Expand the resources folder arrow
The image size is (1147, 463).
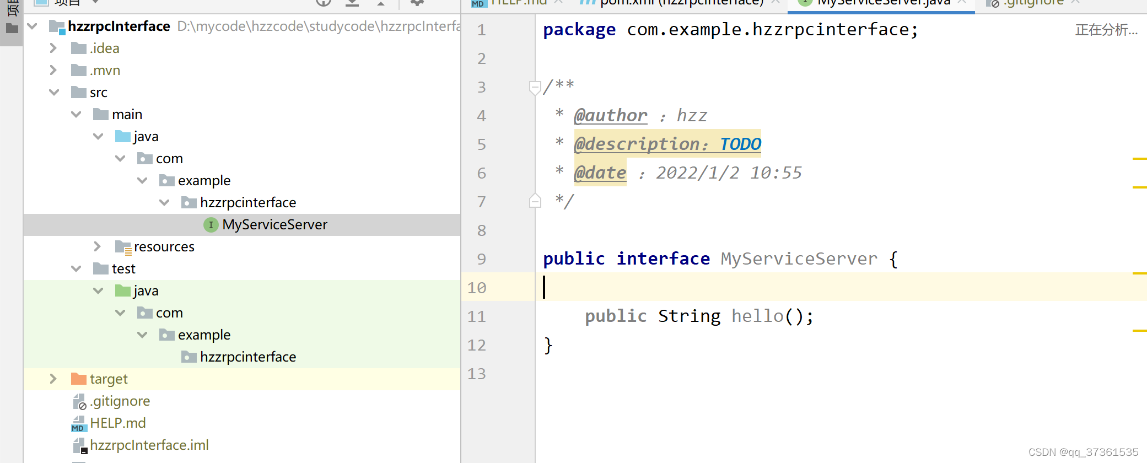98,246
